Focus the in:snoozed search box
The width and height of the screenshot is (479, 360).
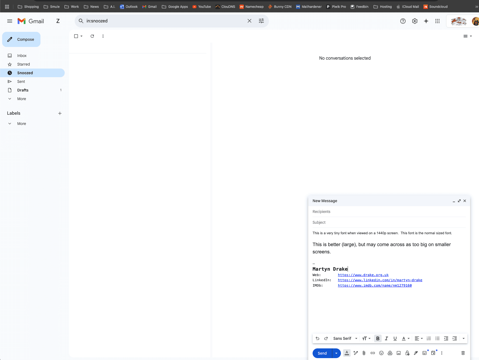click(x=165, y=21)
